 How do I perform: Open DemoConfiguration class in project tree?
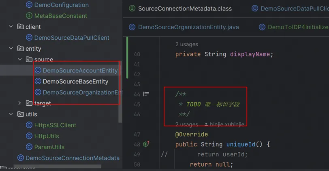coord(61,5)
